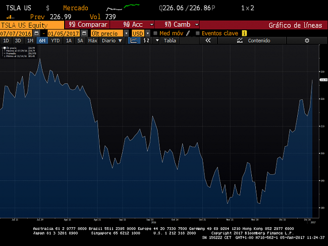The image size is (328, 246).
Task: Open the USD currency dropdown arrow
Action: point(148,33)
